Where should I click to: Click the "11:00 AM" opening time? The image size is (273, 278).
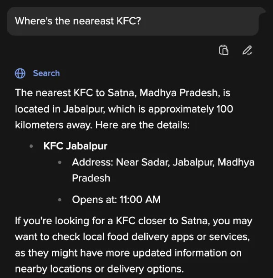click(x=140, y=200)
